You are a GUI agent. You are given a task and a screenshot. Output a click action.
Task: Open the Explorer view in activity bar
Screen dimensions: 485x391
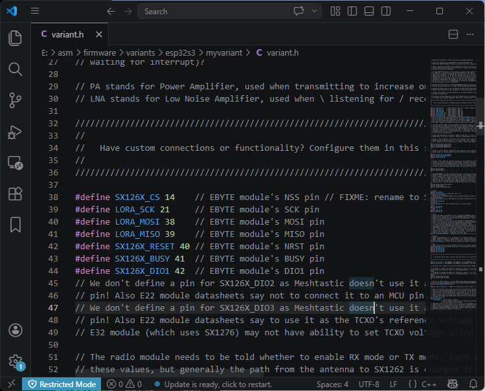point(15,38)
